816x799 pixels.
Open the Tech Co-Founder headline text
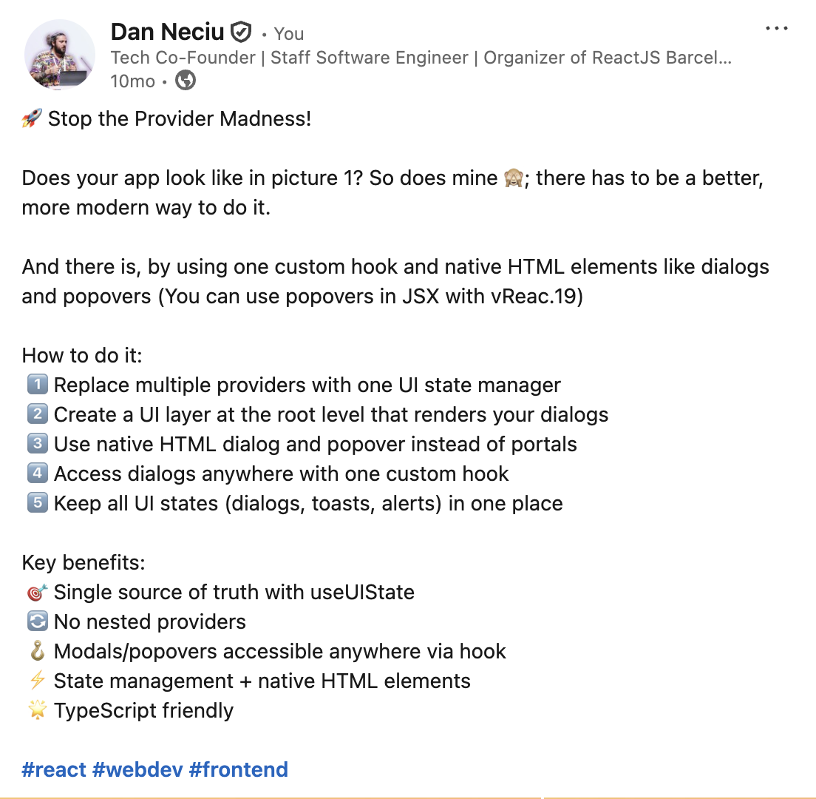(421, 58)
